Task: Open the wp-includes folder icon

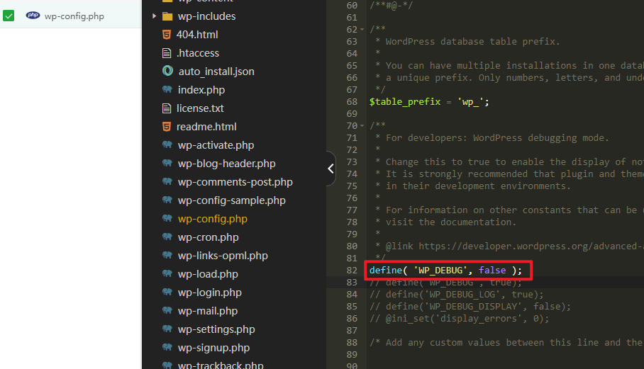Action: (167, 16)
